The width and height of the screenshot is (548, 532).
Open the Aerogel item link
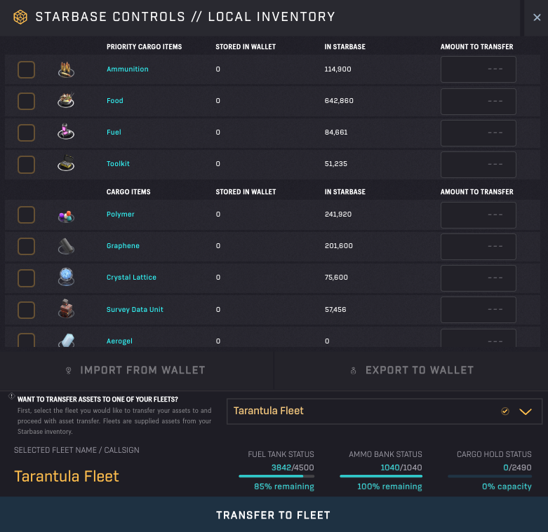(x=119, y=341)
